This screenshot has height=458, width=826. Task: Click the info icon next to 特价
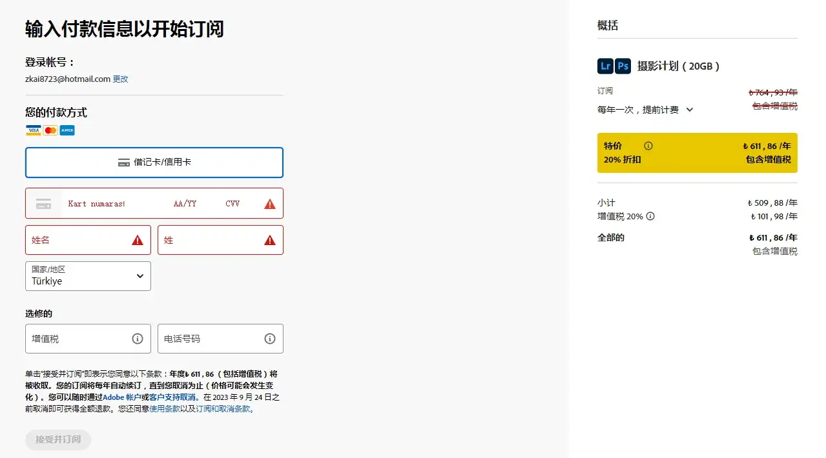point(648,146)
